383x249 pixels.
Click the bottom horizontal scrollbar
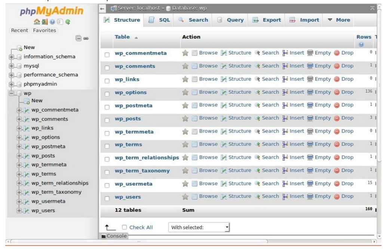pyautogui.click(x=139, y=242)
